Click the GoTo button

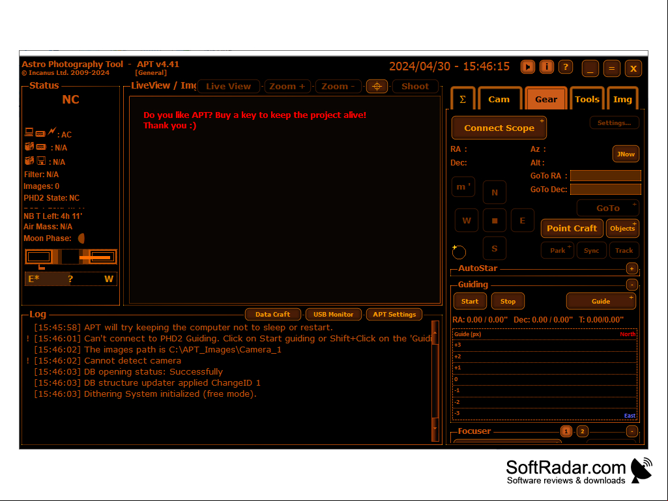point(607,208)
